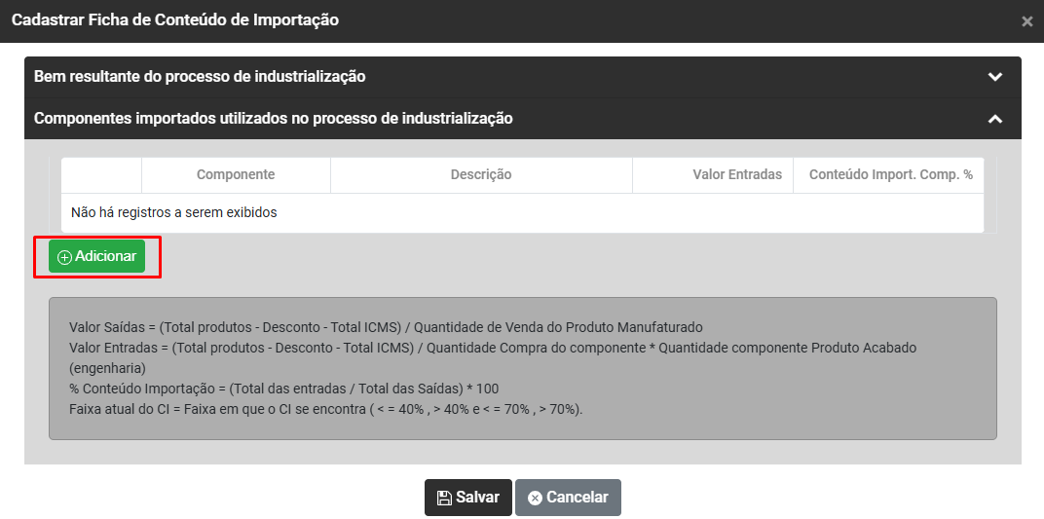The image size is (1044, 519).
Task: Click the circled X icon on Cancelar
Action: (x=535, y=498)
